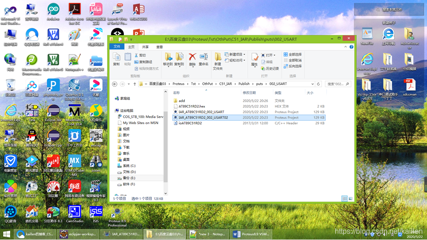Viewport: 427px width, 240px height.
Task: Click the Copy (复制) ribbon icon
Action: click(116, 59)
